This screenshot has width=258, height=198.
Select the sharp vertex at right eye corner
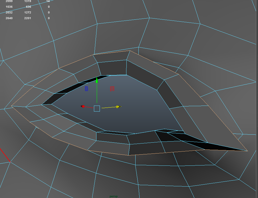click(247, 151)
